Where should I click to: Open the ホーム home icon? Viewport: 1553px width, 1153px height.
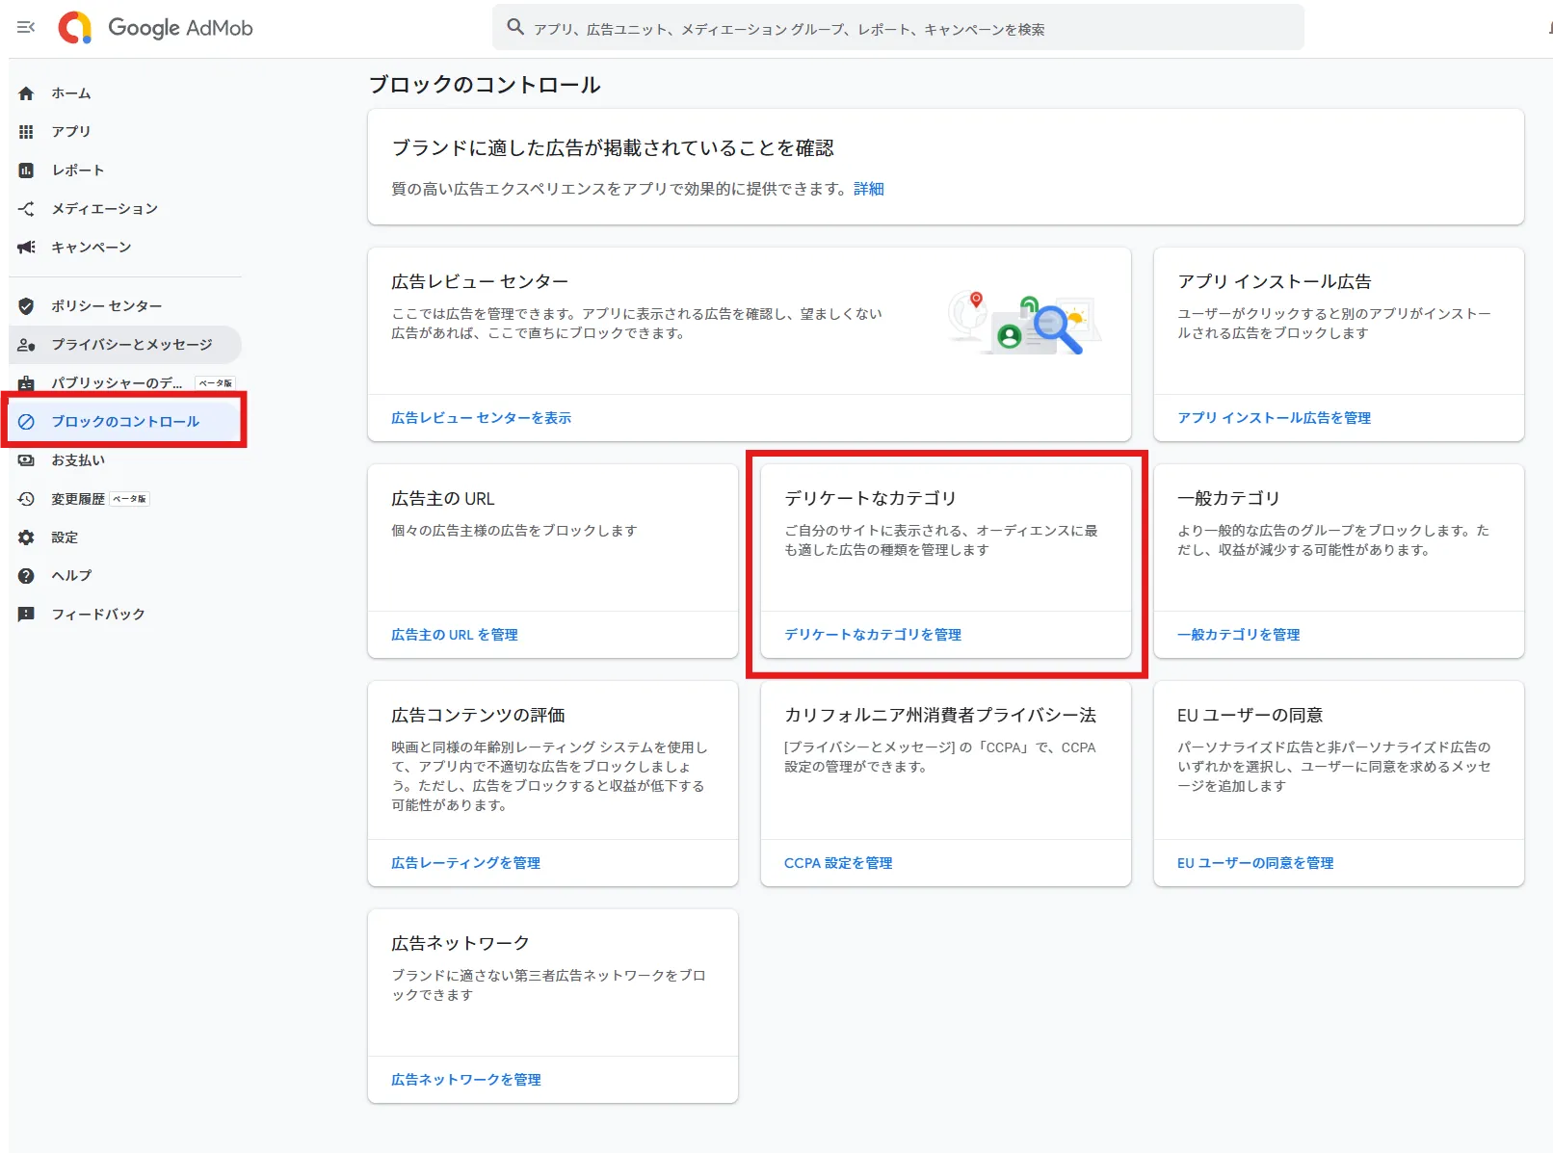click(26, 93)
